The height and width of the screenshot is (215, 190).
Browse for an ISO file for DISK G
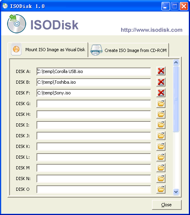161,104
